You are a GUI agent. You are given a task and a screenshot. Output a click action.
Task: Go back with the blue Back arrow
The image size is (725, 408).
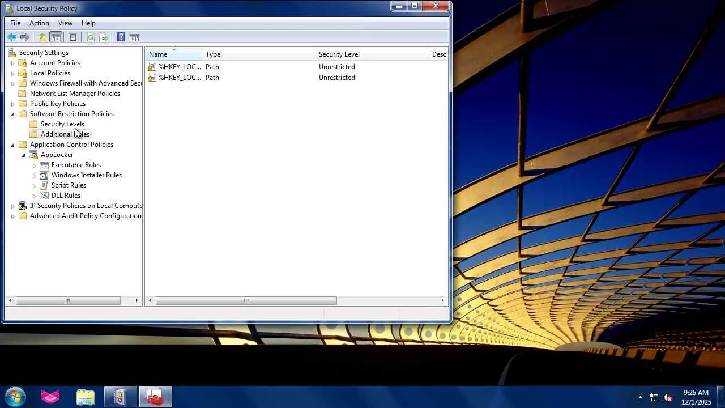[x=12, y=37]
